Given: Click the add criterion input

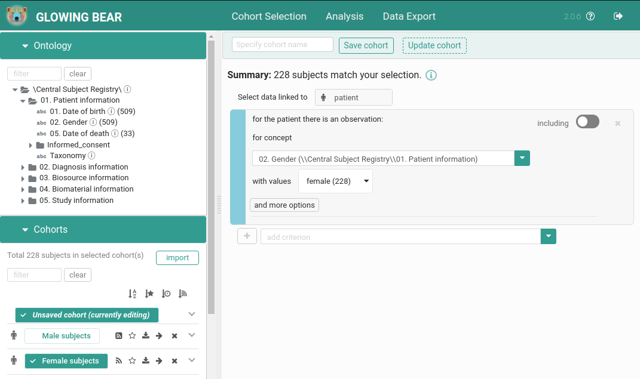Looking at the screenshot, I should pyautogui.click(x=401, y=236).
